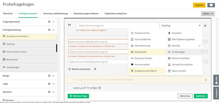Click the Nächste Frage button
Image resolution: width=219 pixels, height=103 pixels.
[x=78, y=96]
